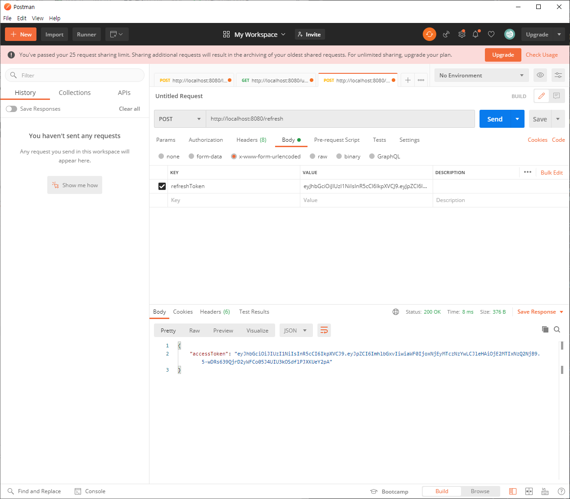The height and width of the screenshot is (499, 570).
Task: Open the My Workspace switcher
Action: [x=254, y=34]
